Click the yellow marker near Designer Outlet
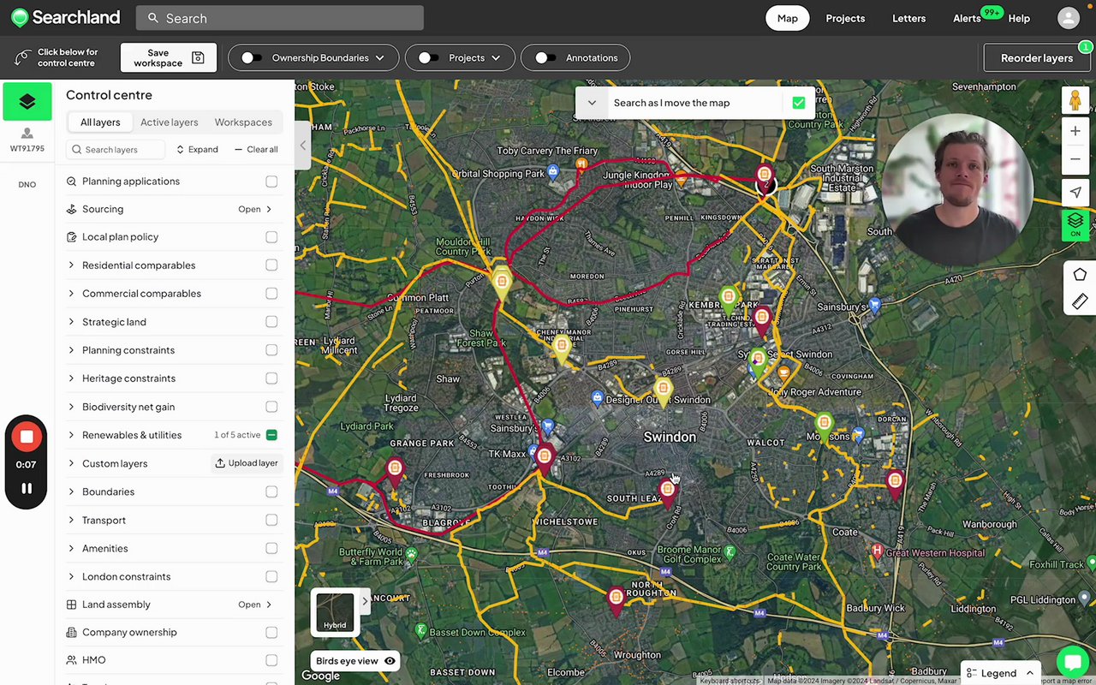The image size is (1096, 685). [663, 390]
